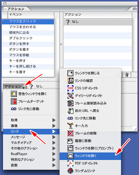The width and height of the screenshot is (139, 175).
Task: Click the ウィンドウを開く icon in highlighted row
Action: point(70,156)
